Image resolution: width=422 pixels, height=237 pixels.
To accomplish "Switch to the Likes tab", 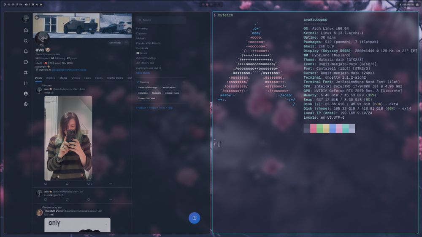I will [x=87, y=78].
